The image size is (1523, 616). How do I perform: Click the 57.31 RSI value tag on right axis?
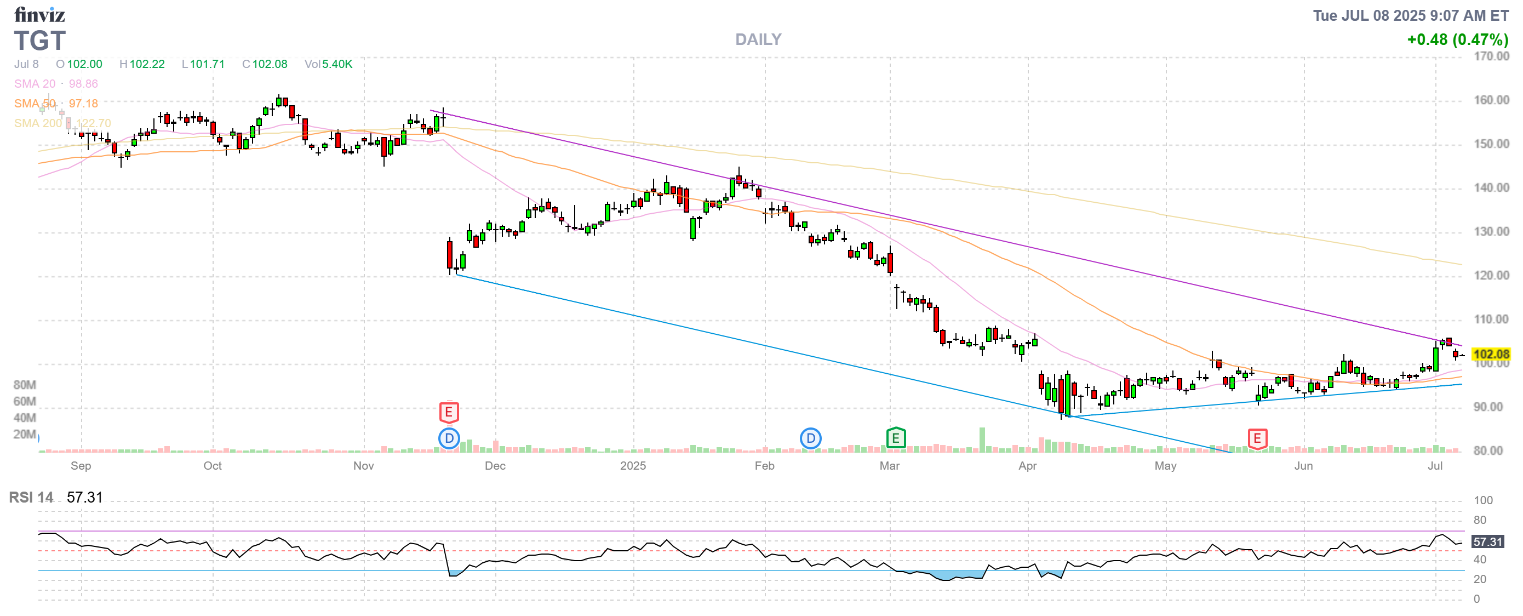(1487, 541)
